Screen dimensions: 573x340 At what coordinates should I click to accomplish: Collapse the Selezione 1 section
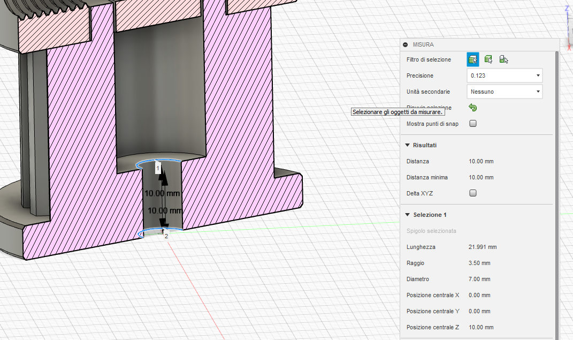pos(407,215)
